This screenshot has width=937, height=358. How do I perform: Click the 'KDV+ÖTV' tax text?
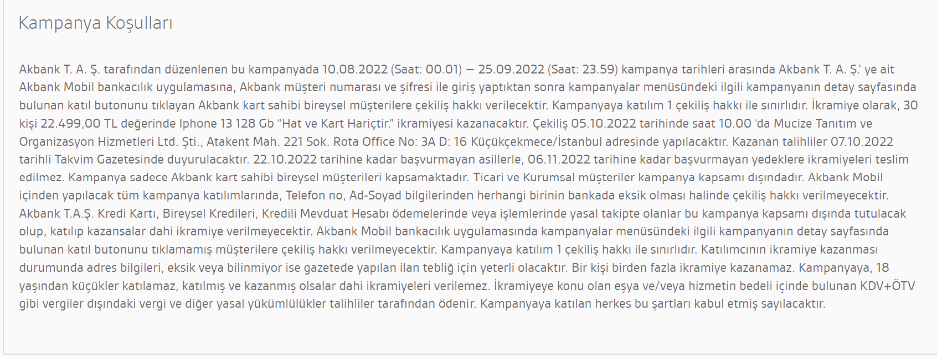pos(887,286)
